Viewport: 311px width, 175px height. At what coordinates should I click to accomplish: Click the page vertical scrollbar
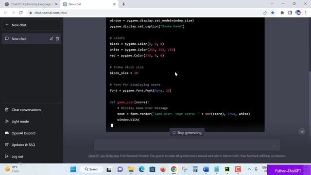(x=310, y=90)
